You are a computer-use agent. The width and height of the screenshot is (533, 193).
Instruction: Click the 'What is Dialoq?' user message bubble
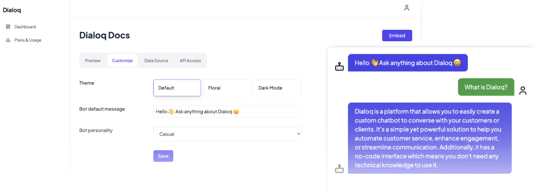click(486, 87)
